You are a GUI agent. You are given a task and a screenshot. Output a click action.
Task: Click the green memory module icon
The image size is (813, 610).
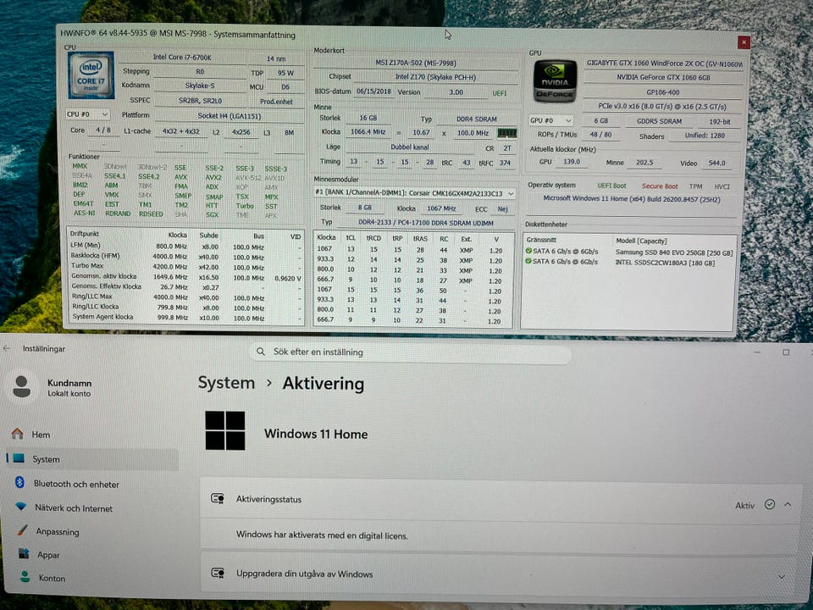(x=506, y=133)
